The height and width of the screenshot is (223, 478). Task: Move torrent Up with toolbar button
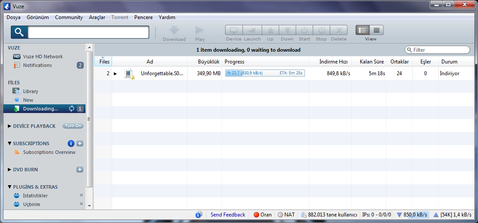point(270,30)
